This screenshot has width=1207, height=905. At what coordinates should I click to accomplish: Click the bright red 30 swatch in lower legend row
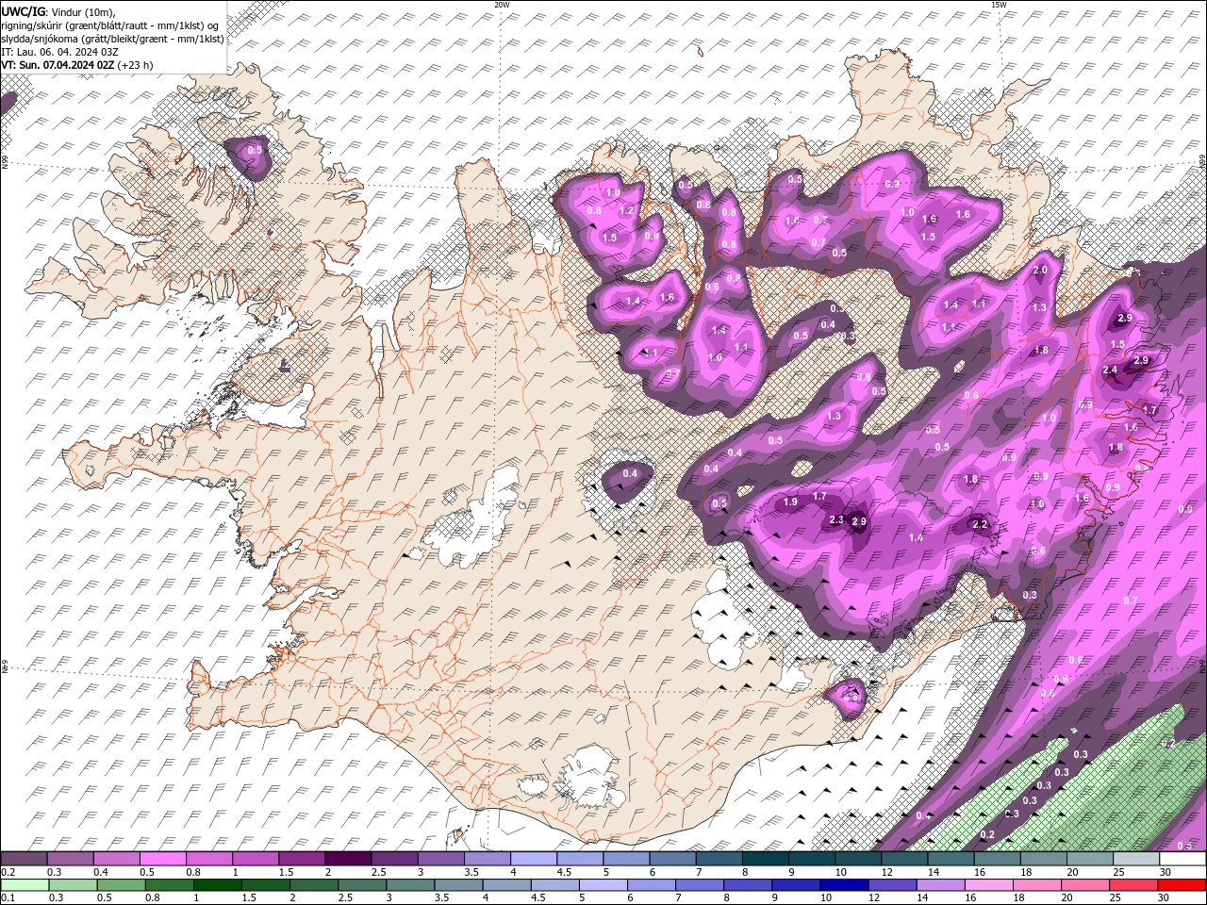tap(1182, 884)
